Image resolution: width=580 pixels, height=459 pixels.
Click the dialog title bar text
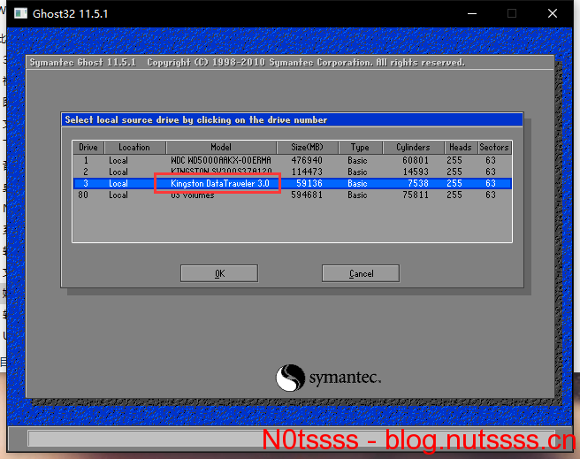pos(196,120)
